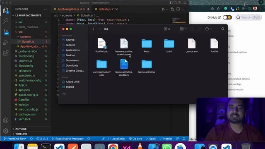
Task: Select the build folder in Finder
Action: coord(169,46)
